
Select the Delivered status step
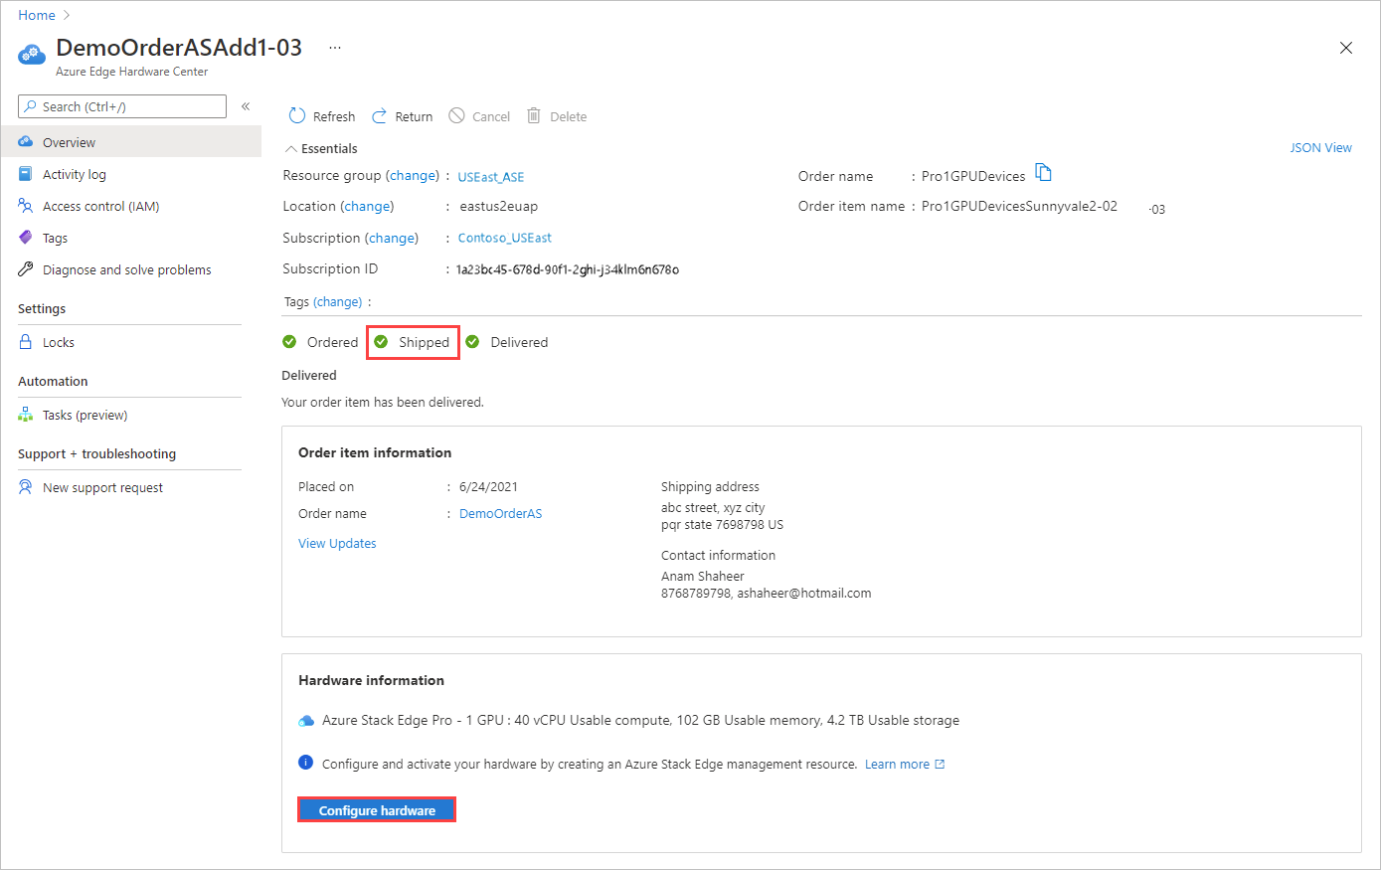(x=507, y=342)
